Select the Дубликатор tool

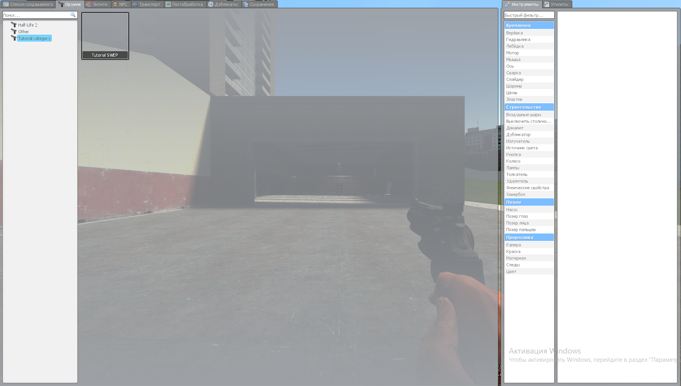coord(529,135)
